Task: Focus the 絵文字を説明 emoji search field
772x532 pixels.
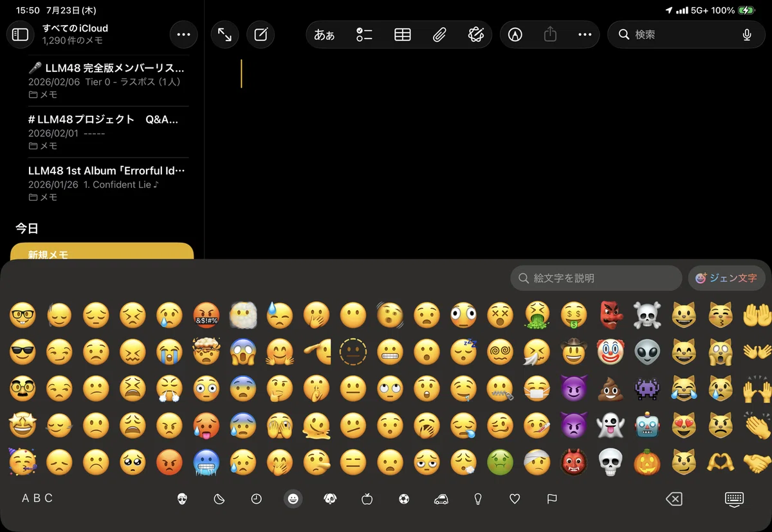Action: (x=596, y=278)
